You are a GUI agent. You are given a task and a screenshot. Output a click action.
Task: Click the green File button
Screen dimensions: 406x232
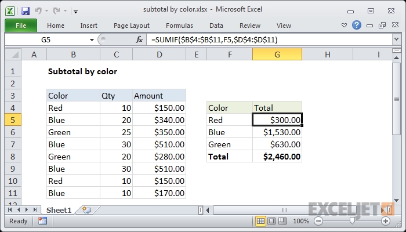21,26
